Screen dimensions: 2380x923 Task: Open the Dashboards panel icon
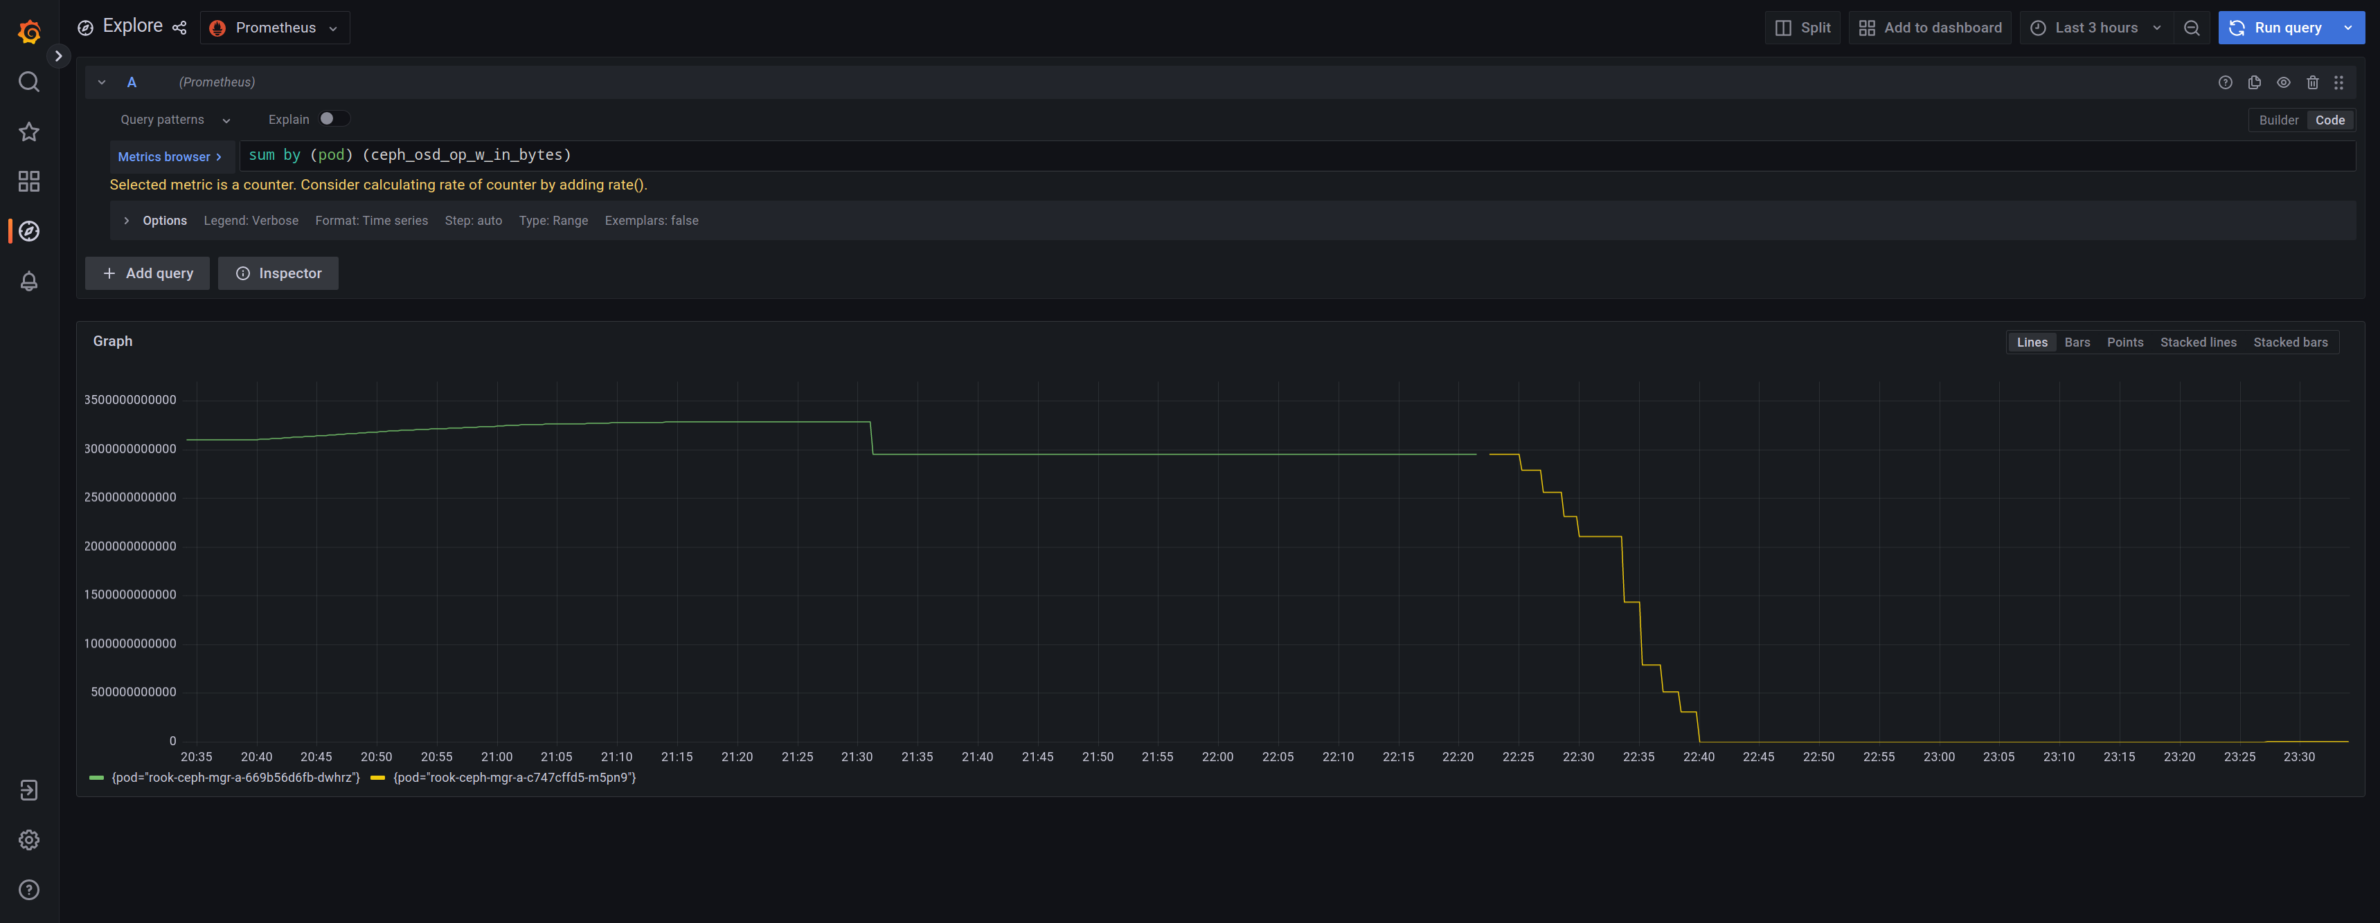tap(28, 182)
